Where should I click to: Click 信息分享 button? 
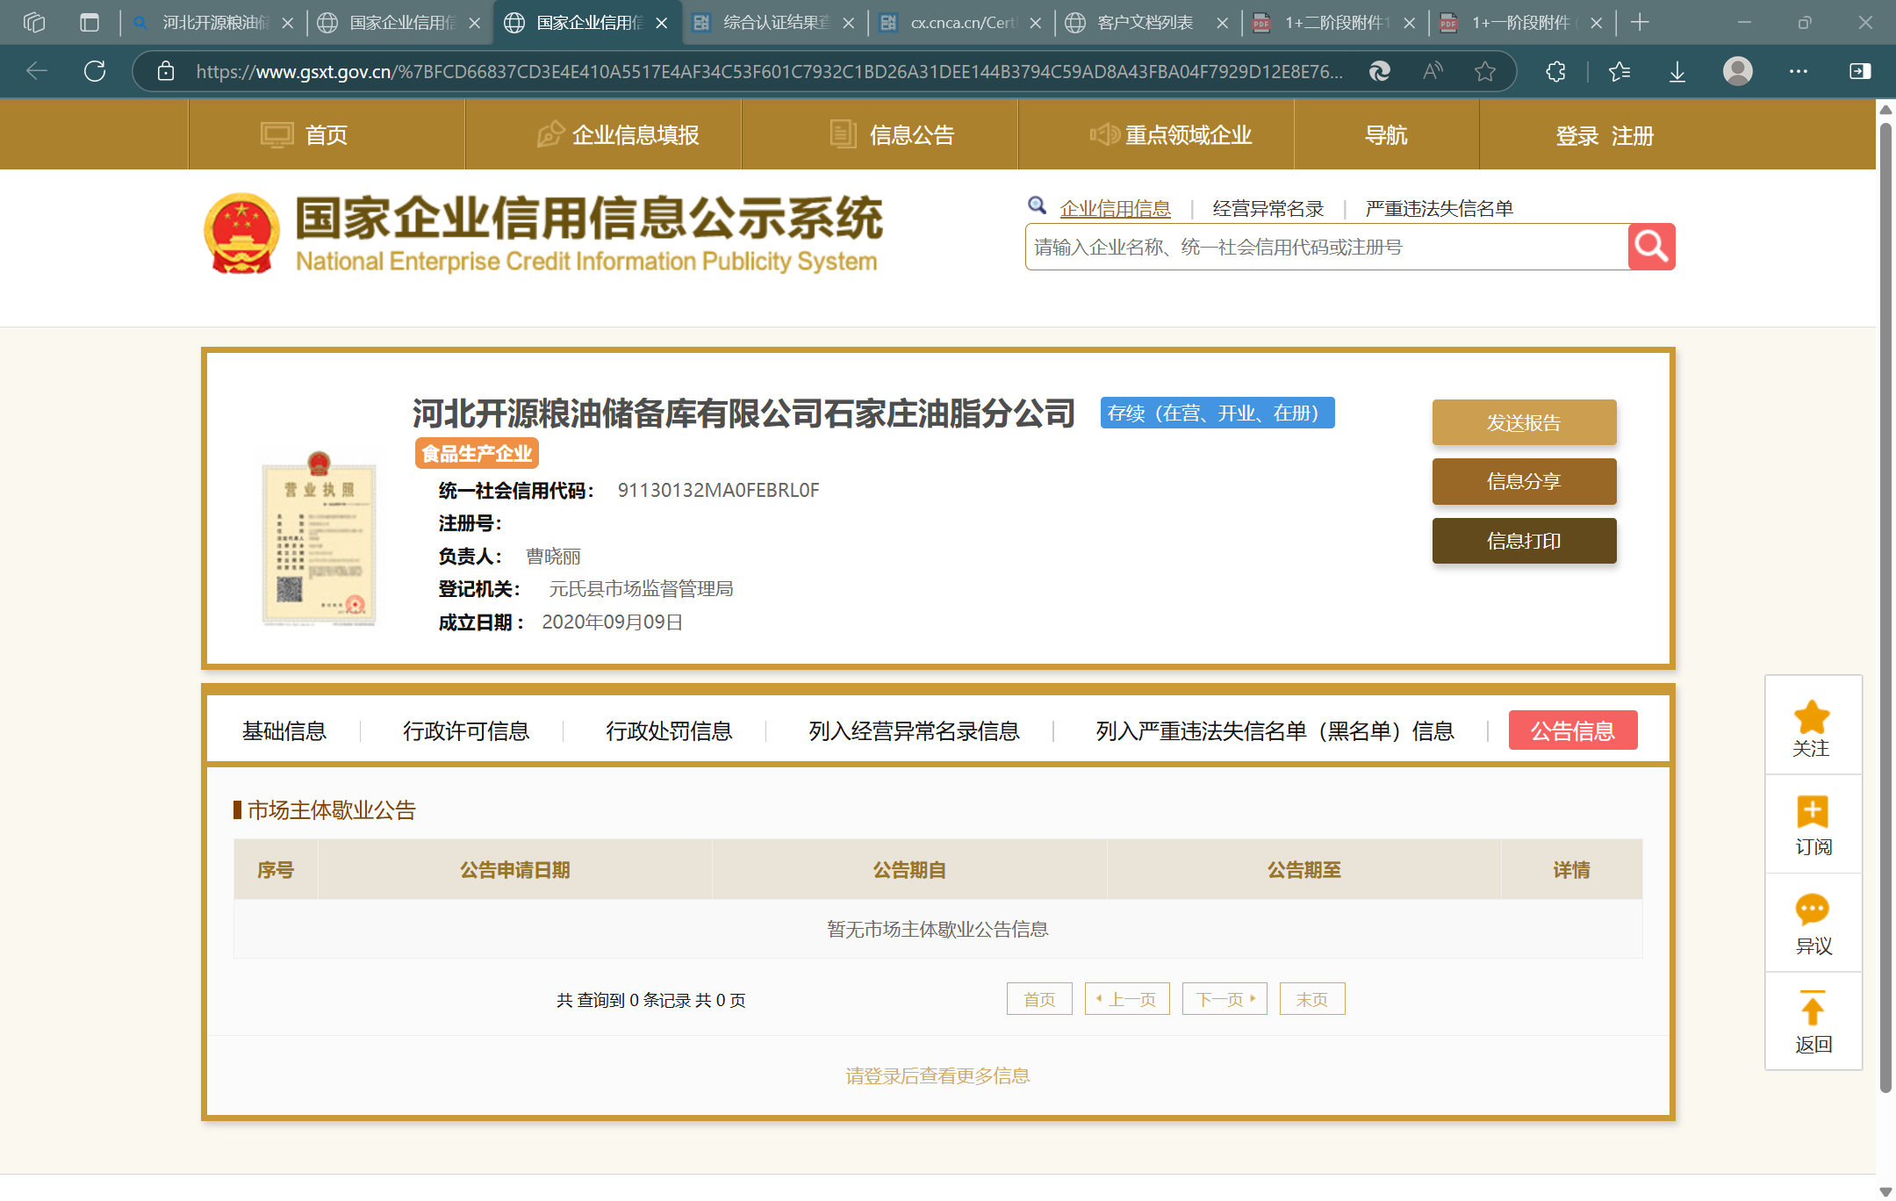pyautogui.click(x=1524, y=481)
